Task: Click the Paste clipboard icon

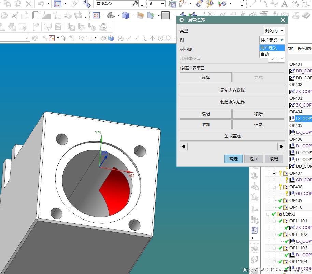Action: click(x=18, y=4)
